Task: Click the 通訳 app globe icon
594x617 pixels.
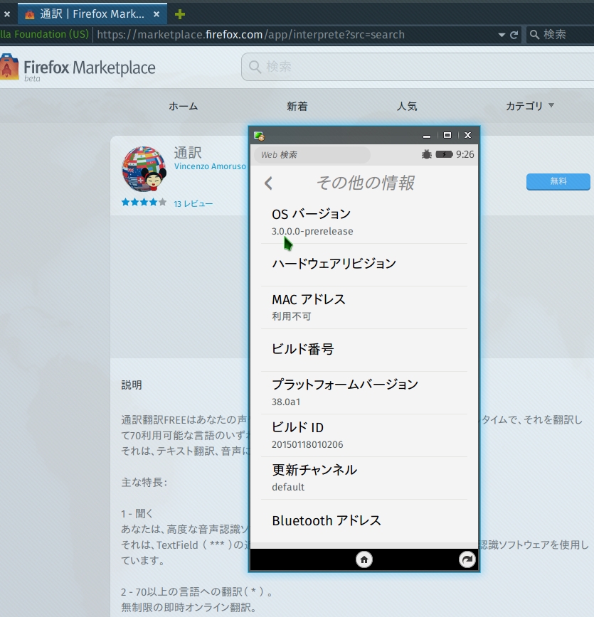Action: 144,168
